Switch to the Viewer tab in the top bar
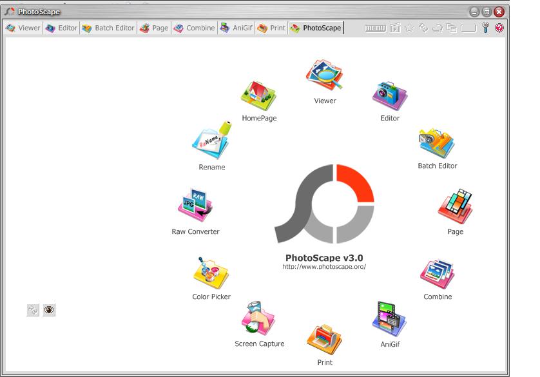This screenshot has width=540, height=377. point(23,28)
